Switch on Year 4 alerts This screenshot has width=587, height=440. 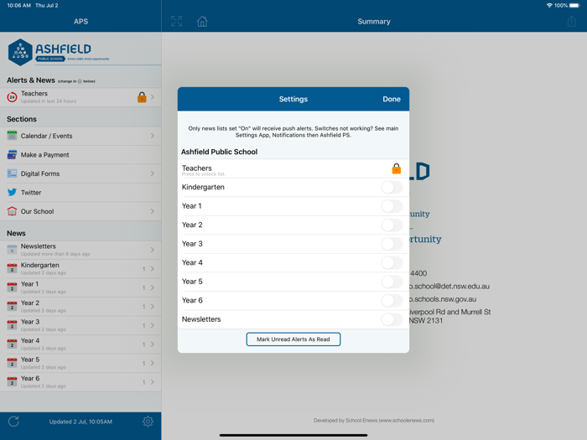[x=392, y=262]
